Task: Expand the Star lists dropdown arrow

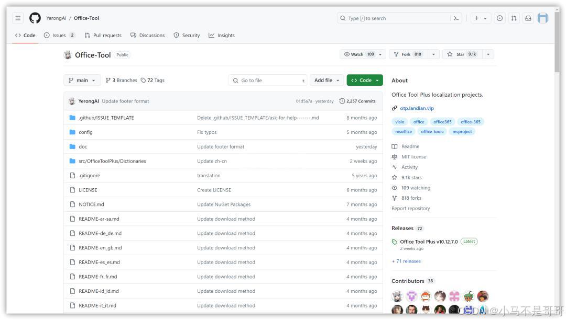Action: point(488,54)
